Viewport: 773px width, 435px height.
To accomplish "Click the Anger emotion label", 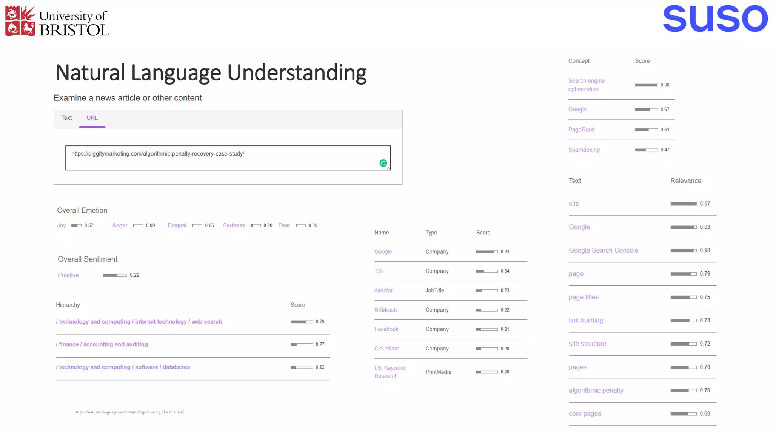I will tap(120, 225).
